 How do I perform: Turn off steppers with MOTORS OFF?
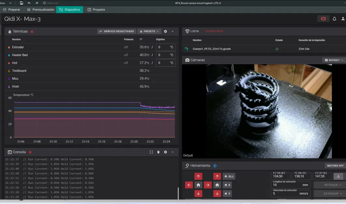(x=335, y=166)
